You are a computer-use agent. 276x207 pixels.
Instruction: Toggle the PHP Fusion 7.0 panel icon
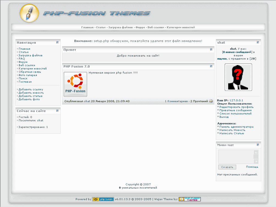211,66
